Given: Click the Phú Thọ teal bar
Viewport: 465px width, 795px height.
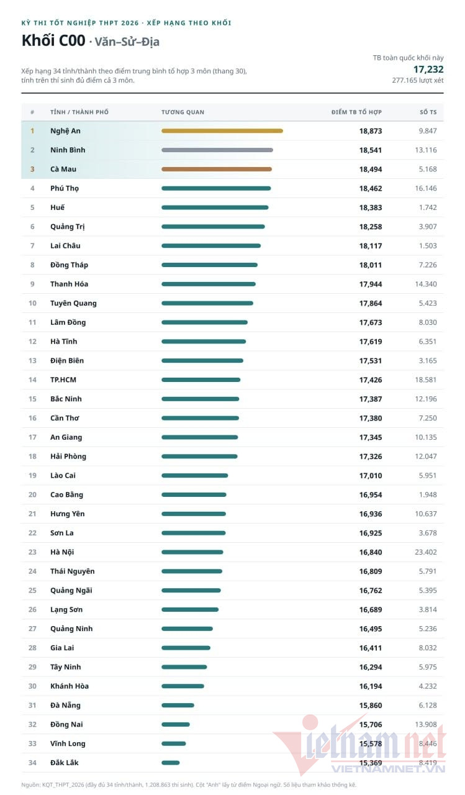Looking at the screenshot, I should tap(216, 188).
